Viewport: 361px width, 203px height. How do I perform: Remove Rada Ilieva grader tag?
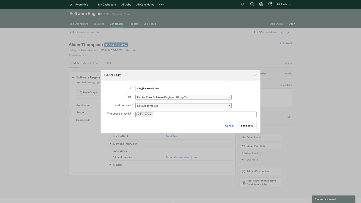click(138, 115)
